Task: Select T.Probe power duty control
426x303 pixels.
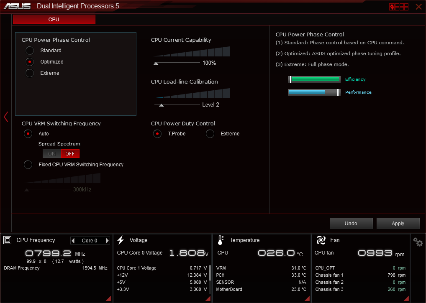Action: 157,134
